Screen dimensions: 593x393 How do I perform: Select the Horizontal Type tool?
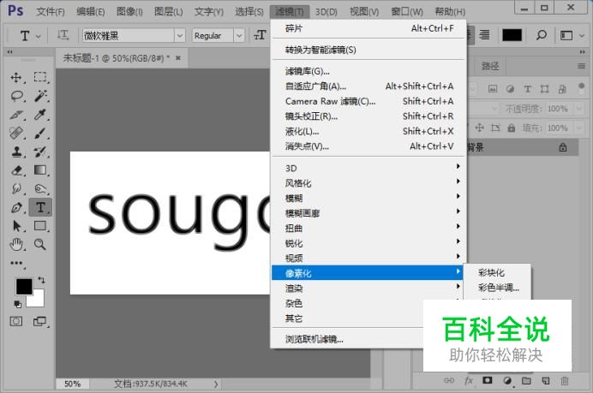click(x=40, y=207)
